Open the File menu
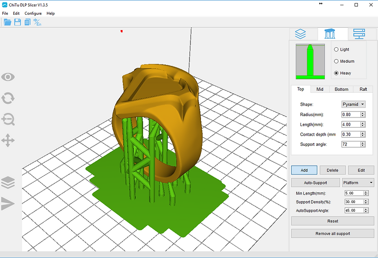378x258 pixels. tap(5, 13)
